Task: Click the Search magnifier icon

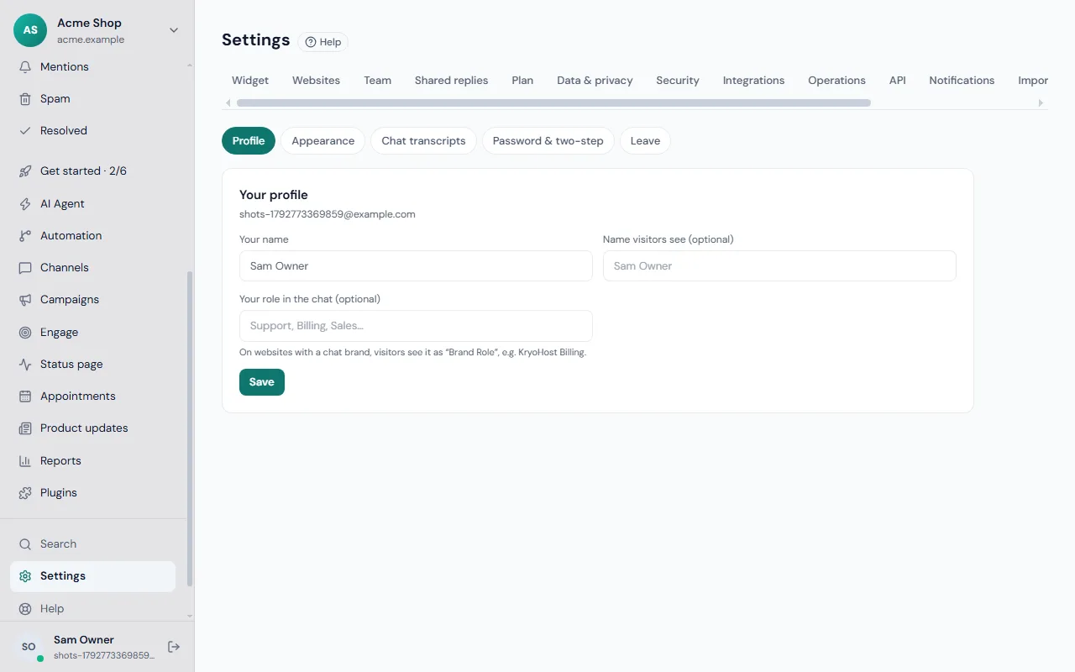Action: pos(25,543)
